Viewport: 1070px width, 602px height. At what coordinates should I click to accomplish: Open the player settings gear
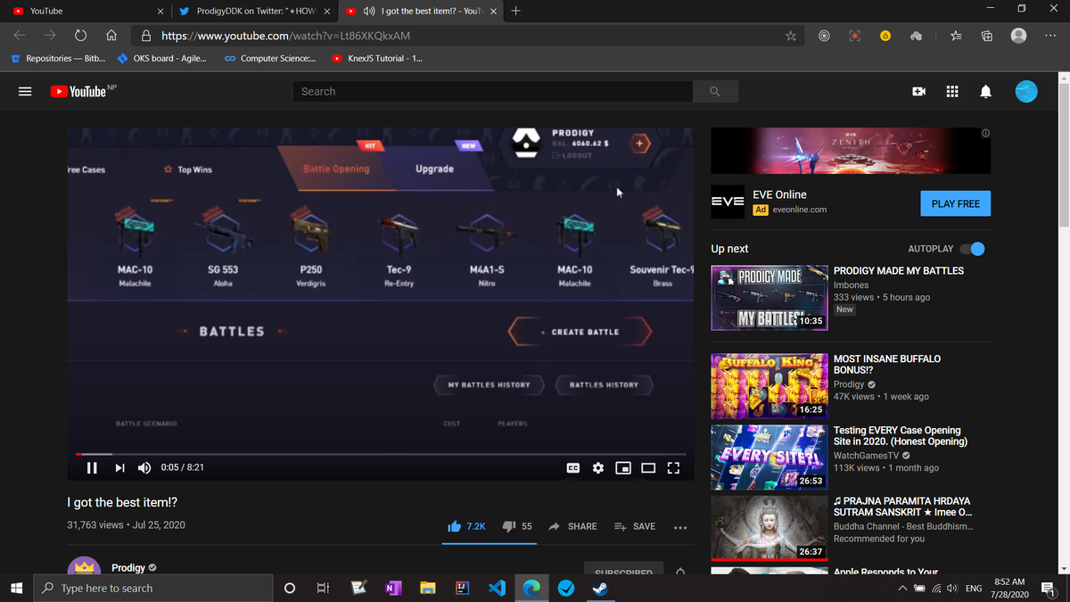598,467
